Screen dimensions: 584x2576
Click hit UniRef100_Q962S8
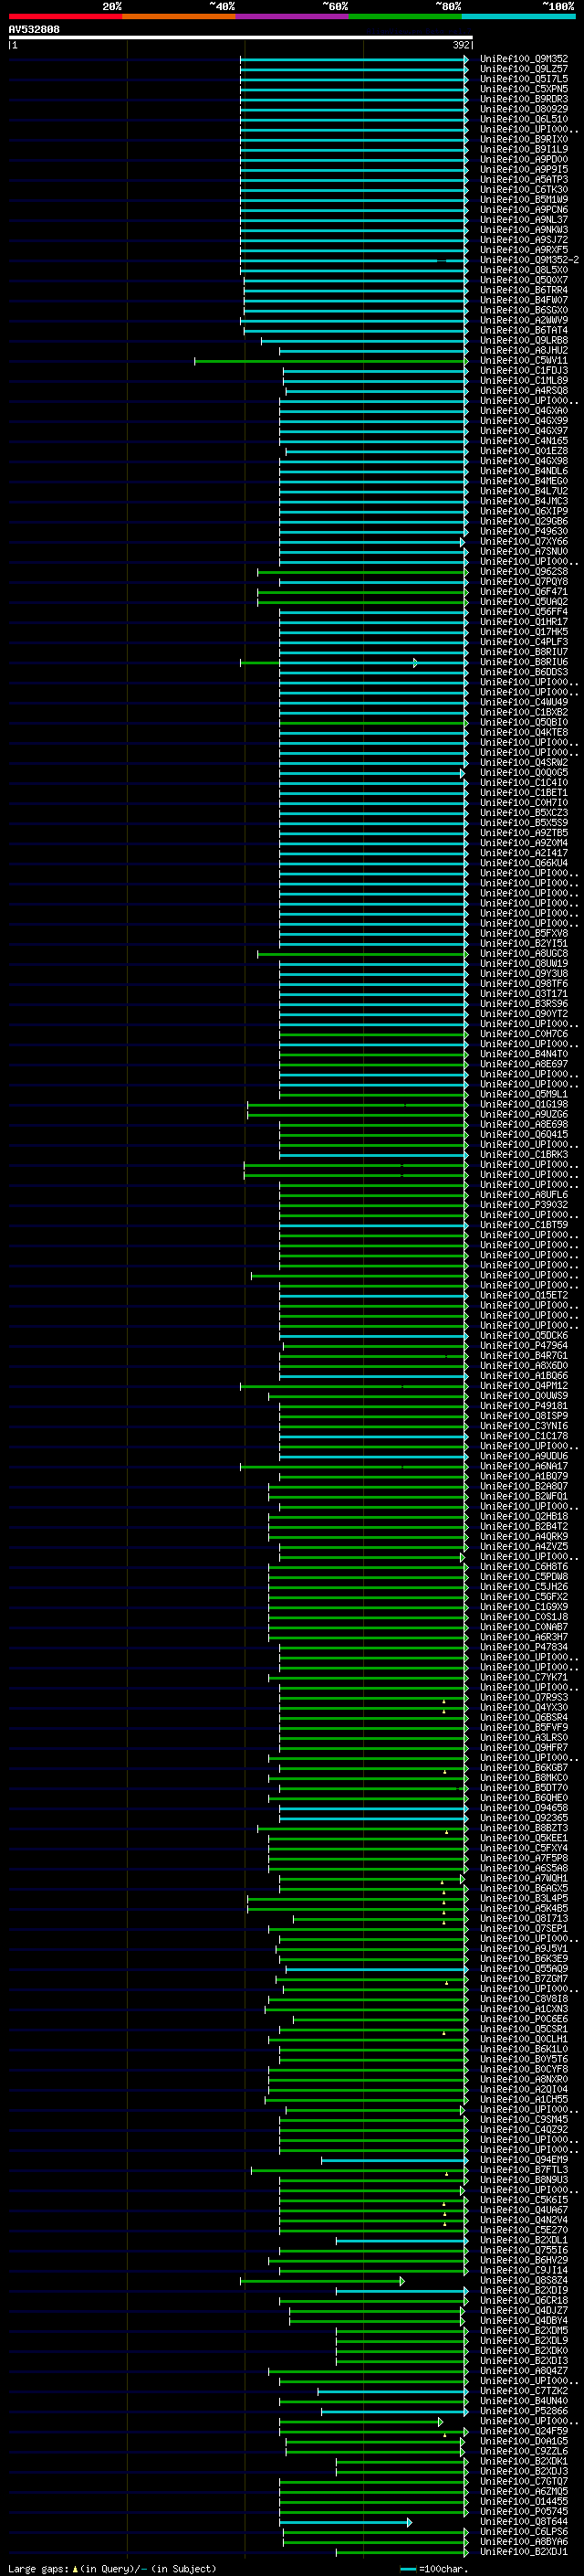(524, 572)
